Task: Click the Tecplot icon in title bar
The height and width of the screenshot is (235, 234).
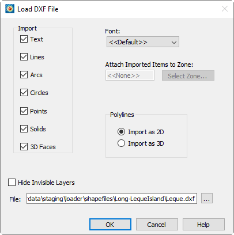Action: [10, 9]
